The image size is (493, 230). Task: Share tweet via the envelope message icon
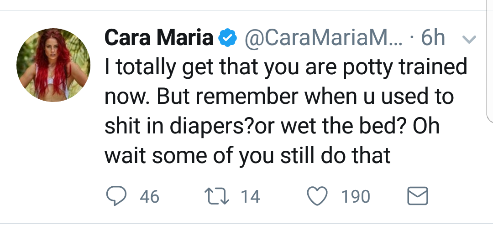pos(418,196)
